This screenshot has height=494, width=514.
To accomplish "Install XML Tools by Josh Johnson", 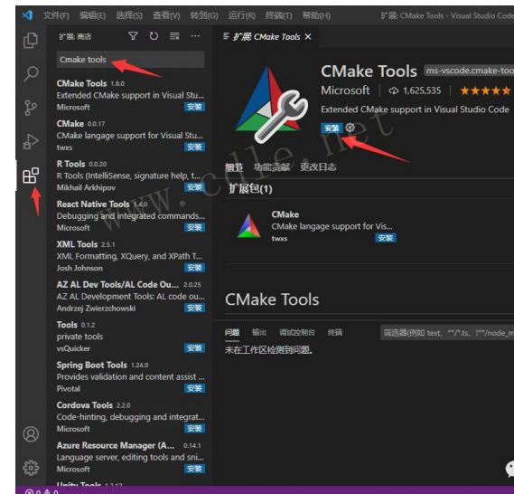I will (x=194, y=268).
